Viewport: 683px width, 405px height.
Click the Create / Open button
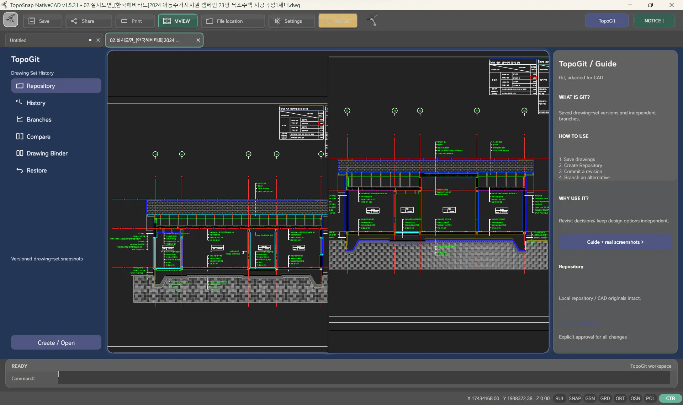tap(56, 342)
